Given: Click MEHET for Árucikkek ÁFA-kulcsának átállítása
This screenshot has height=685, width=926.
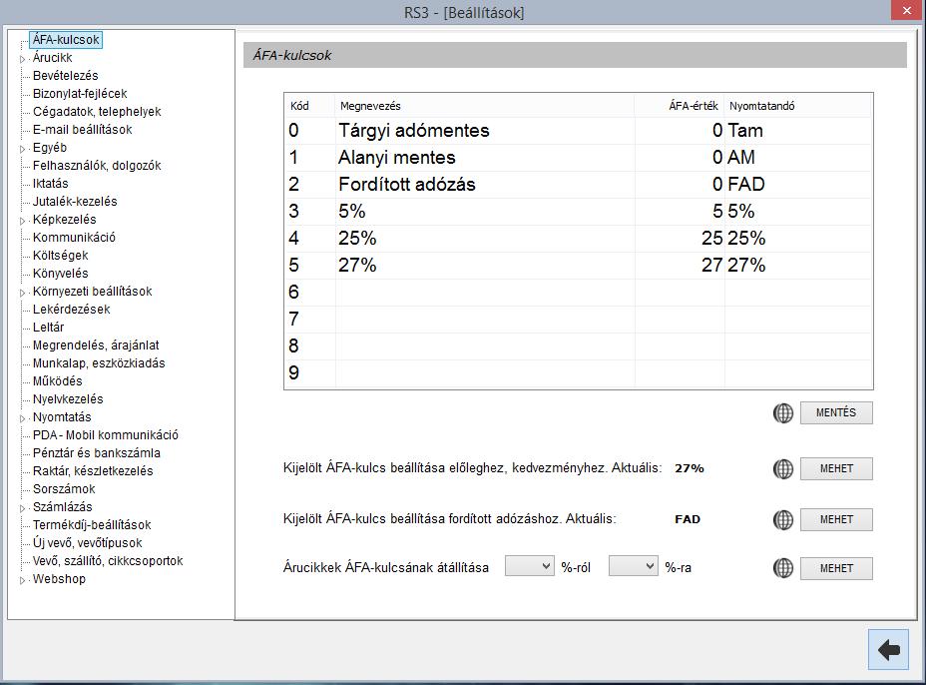Looking at the screenshot, I should 836,568.
